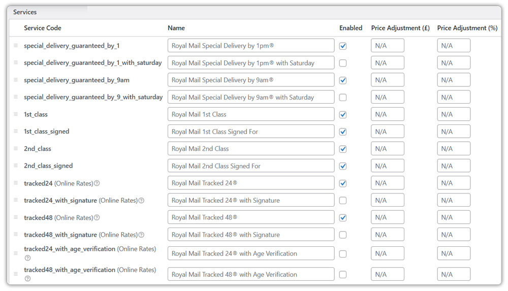Click Price Adjustment (£) field for tracked24 row
The width and height of the screenshot is (508, 291).
(x=388, y=183)
